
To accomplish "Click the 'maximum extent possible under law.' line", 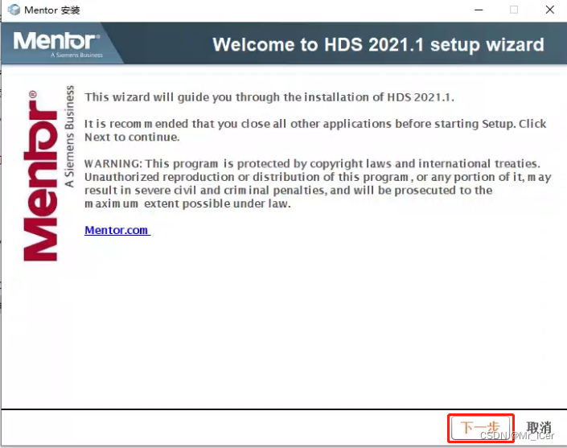I will [187, 203].
